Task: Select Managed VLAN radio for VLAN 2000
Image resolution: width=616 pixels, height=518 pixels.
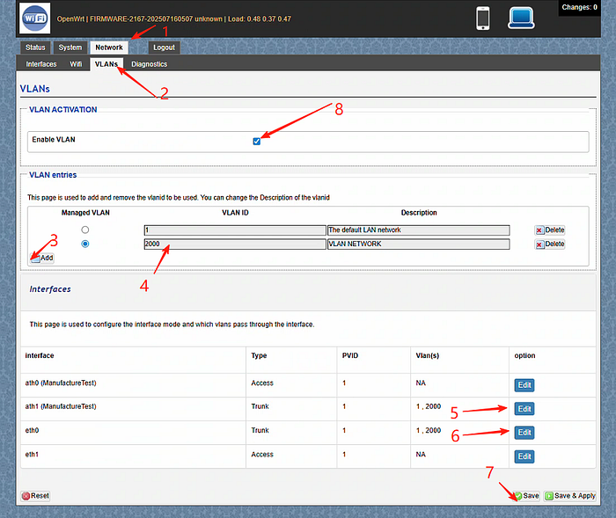Action: click(x=84, y=244)
